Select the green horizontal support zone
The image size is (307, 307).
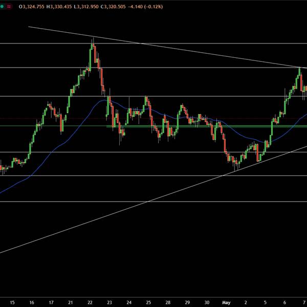(x=207, y=126)
